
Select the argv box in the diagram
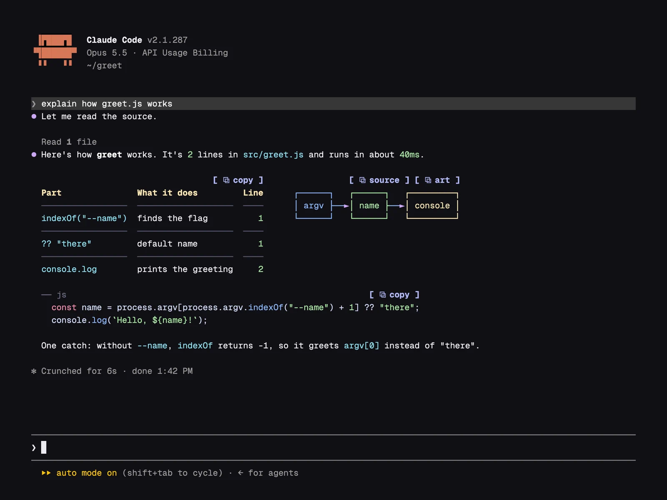tap(313, 205)
